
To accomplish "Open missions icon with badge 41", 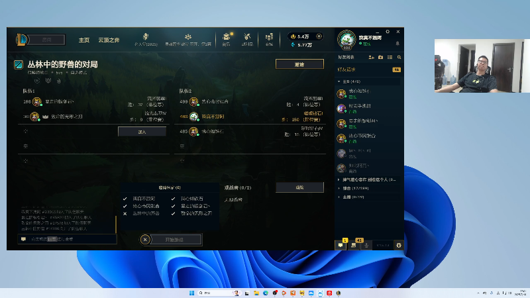I will click(354, 245).
